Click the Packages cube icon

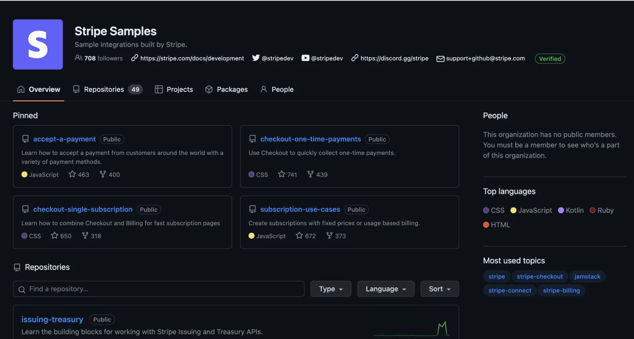tap(209, 89)
